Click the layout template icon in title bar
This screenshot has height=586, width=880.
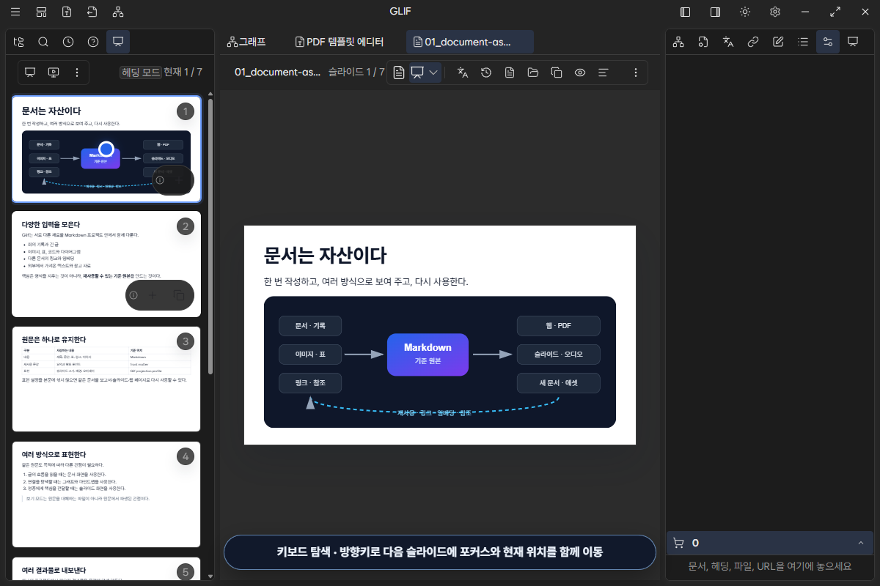tap(41, 12)
